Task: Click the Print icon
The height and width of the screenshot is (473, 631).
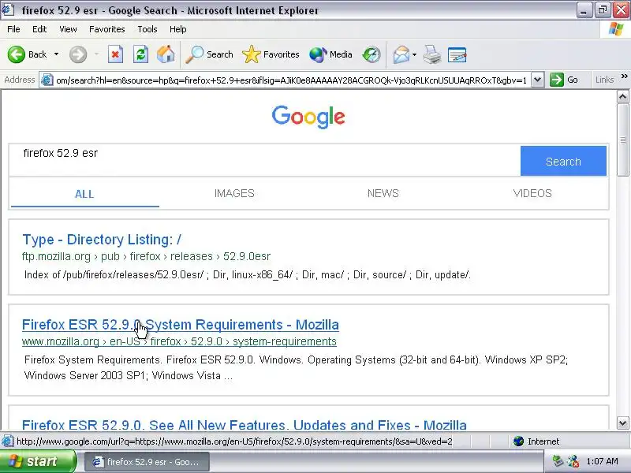Action: [x=432, y=54]
